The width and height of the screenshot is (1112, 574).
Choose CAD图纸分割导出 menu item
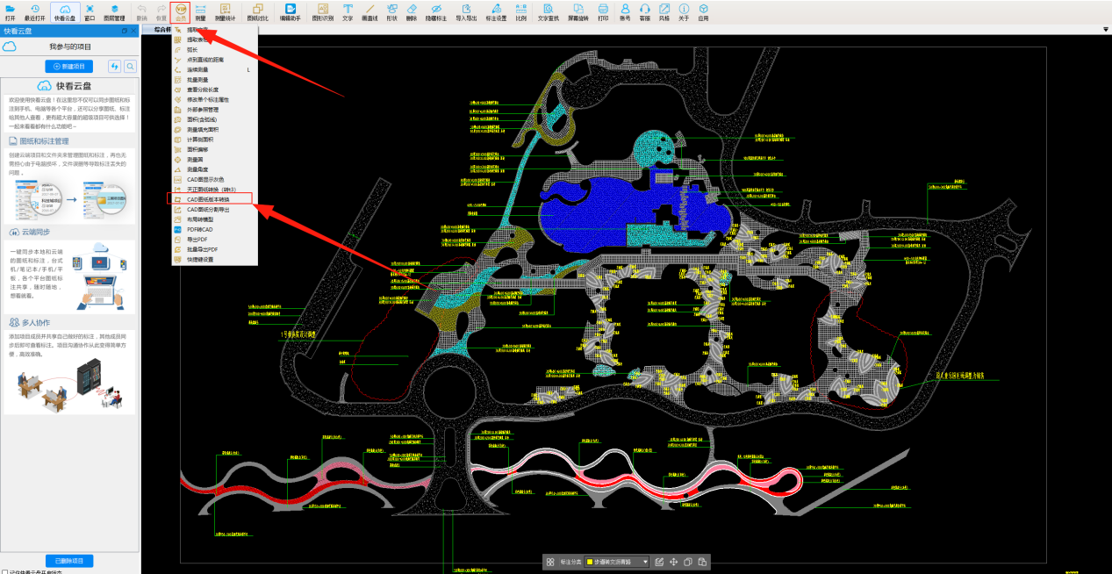[x=214, y=209]
